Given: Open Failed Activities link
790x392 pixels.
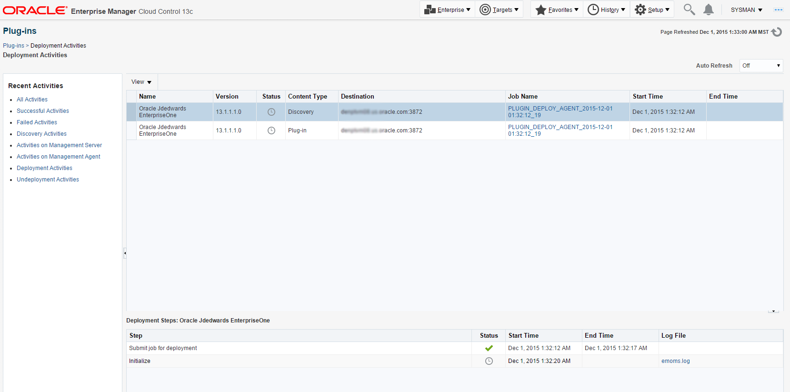Looking at the screenshot, I should tap(37, 122).
